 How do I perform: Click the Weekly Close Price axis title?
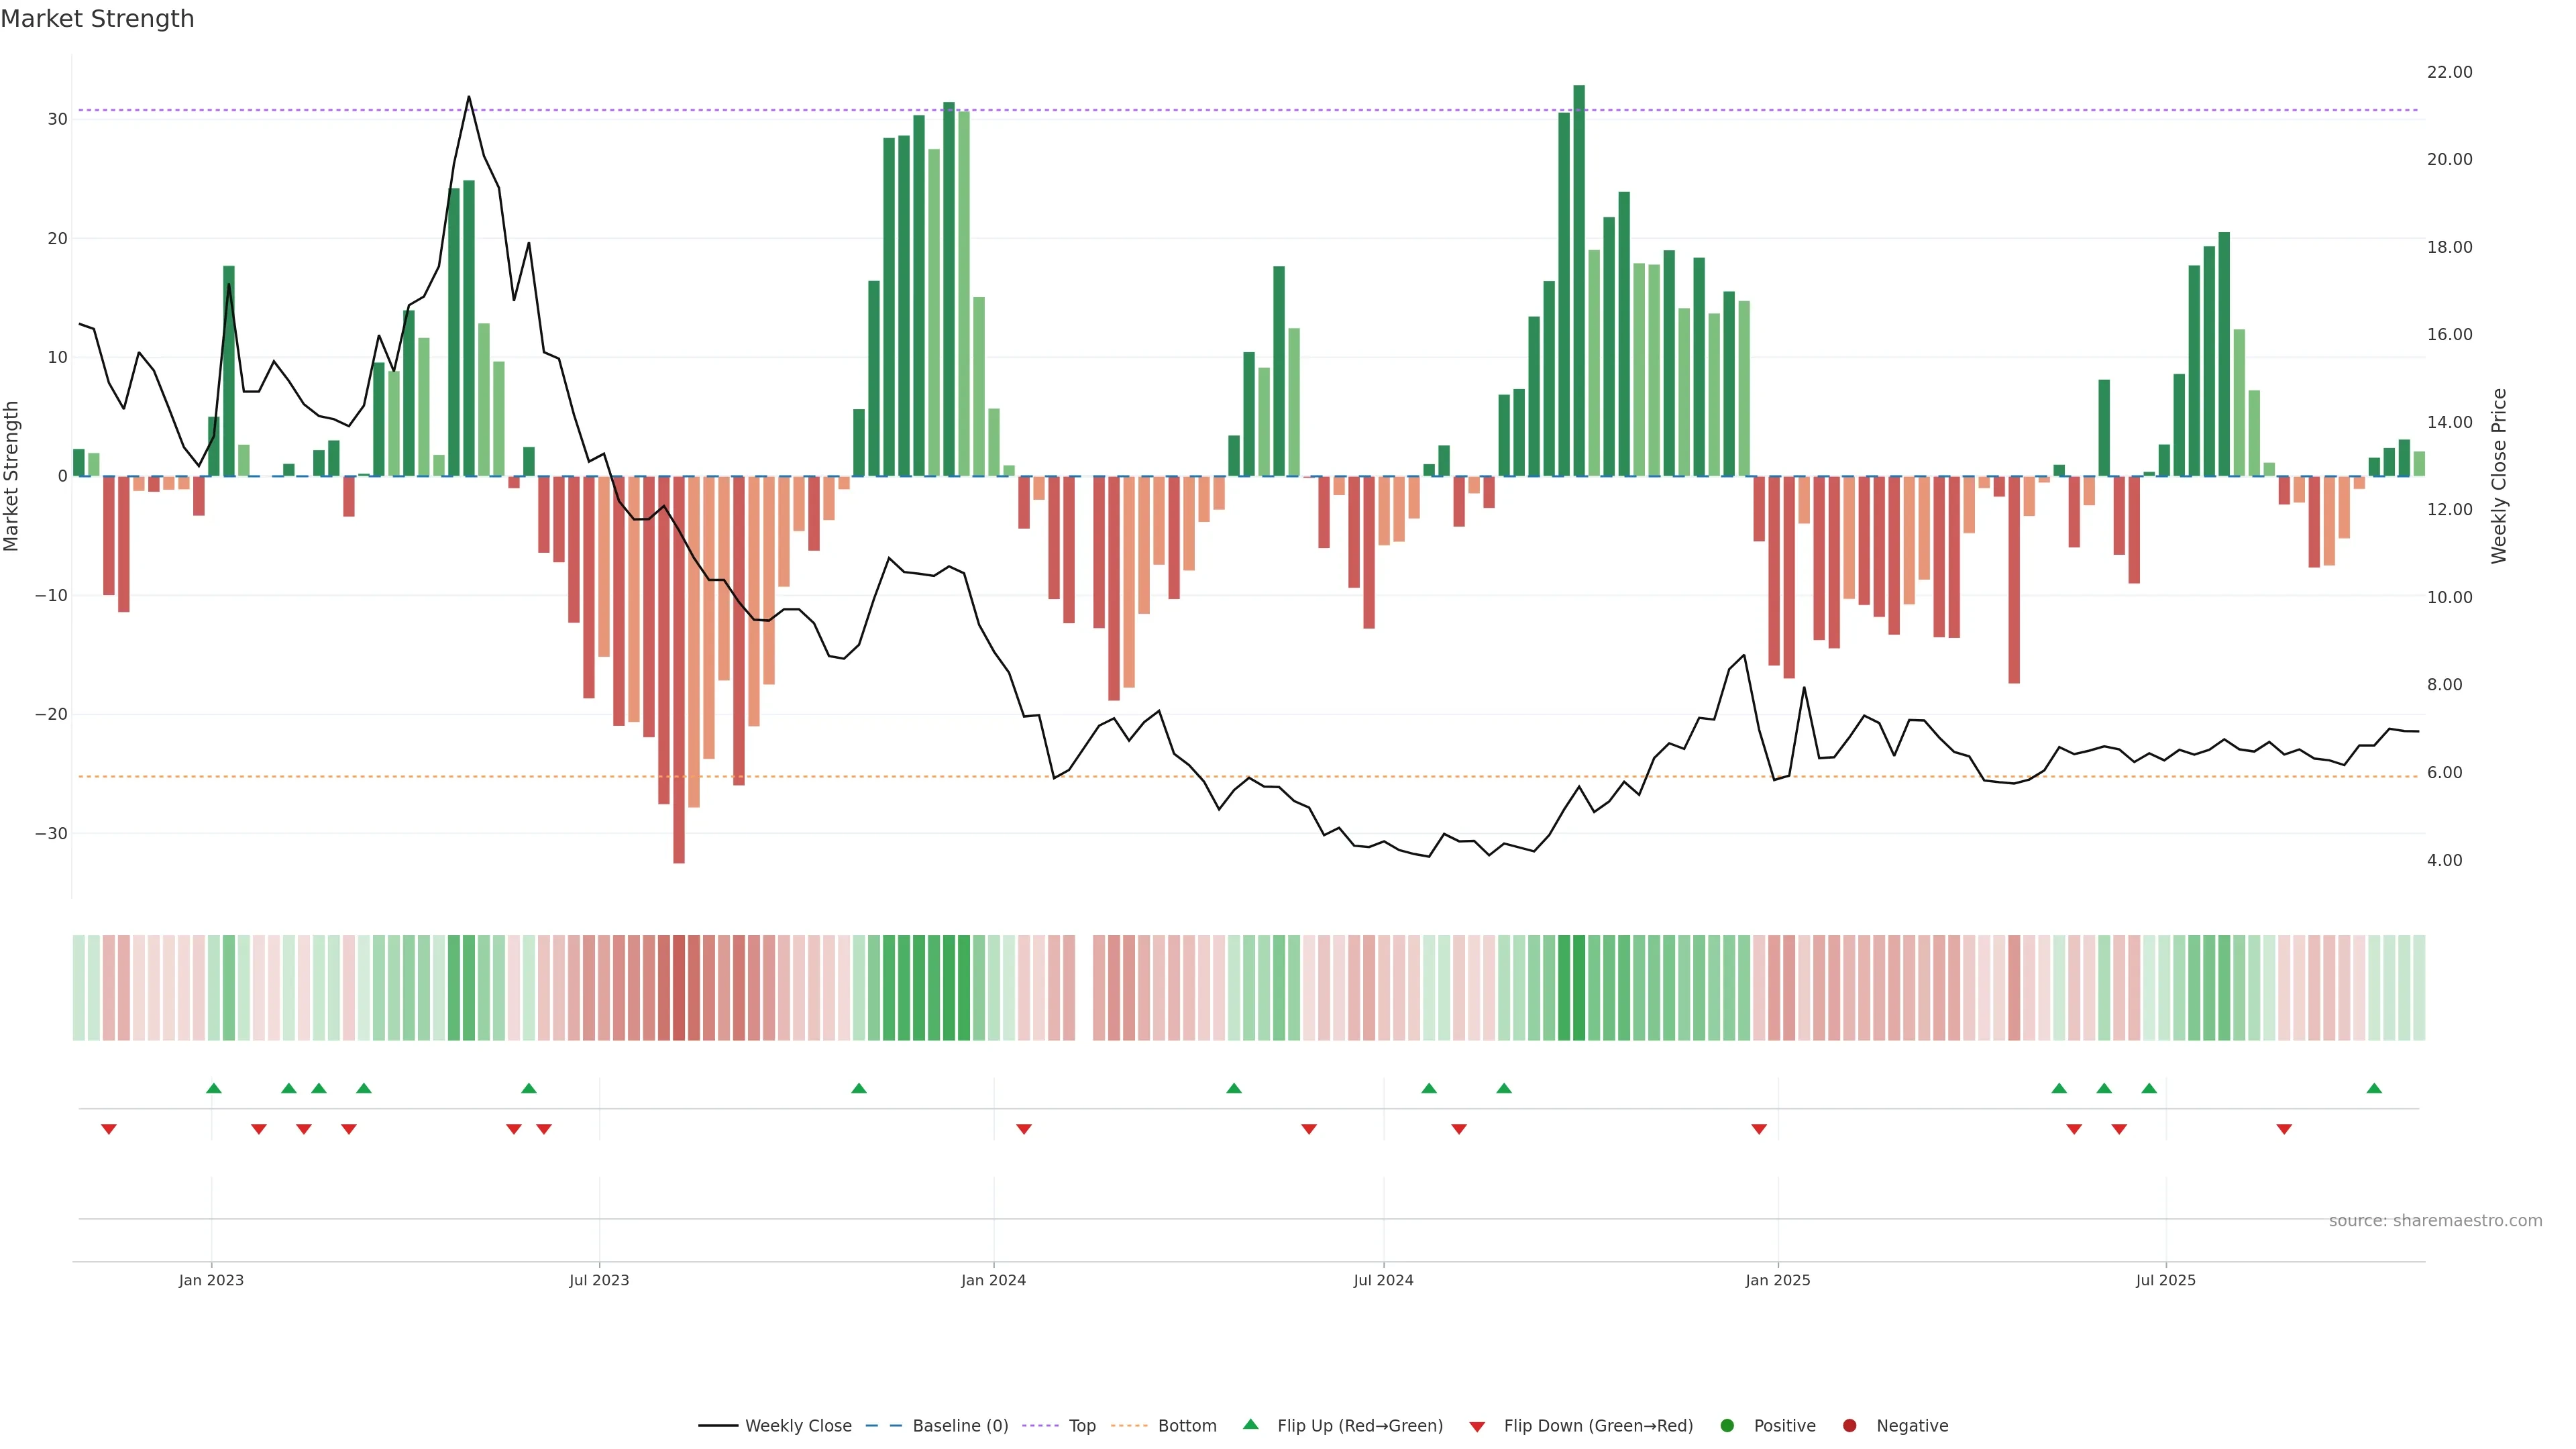[x=2499, y=476]
